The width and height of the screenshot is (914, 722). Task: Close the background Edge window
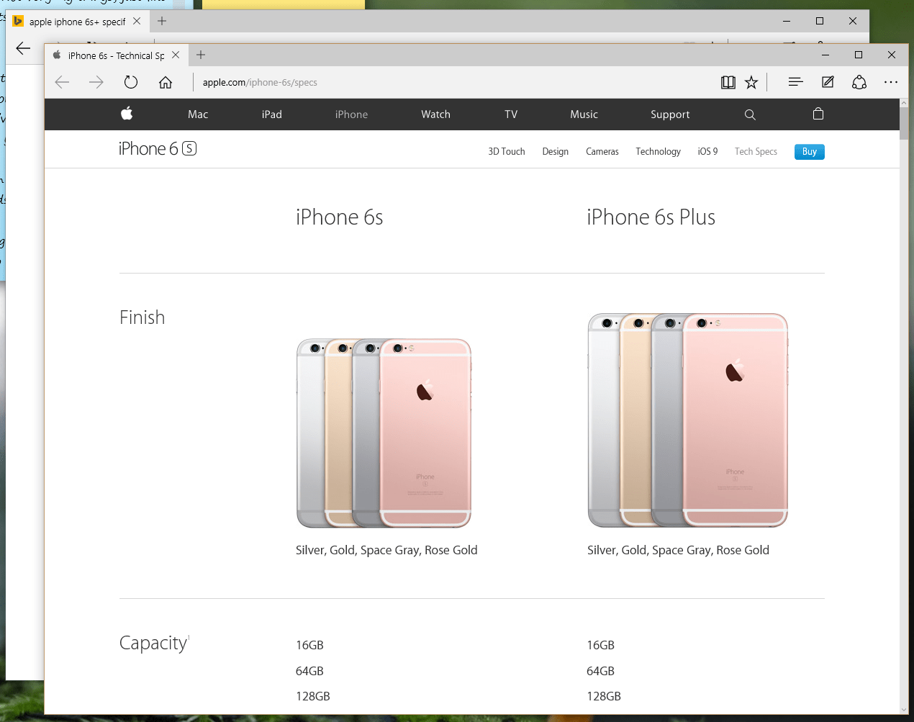(x=852, y=21)
